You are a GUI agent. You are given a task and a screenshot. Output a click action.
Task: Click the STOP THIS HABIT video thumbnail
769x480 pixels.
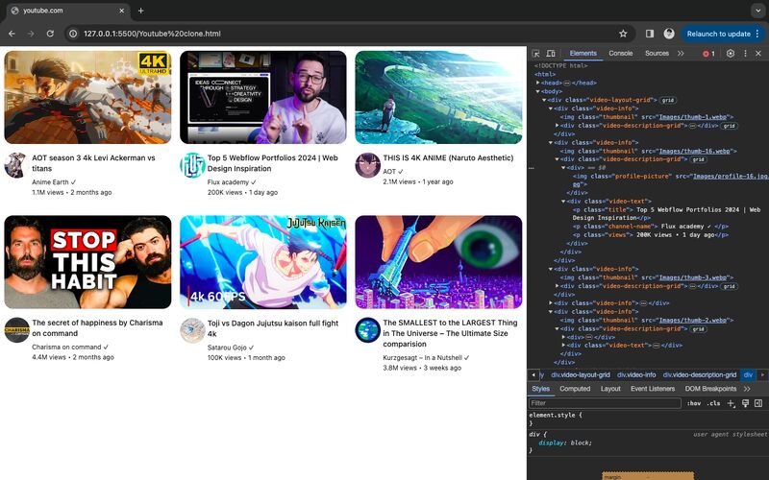[x=87, y=262]
